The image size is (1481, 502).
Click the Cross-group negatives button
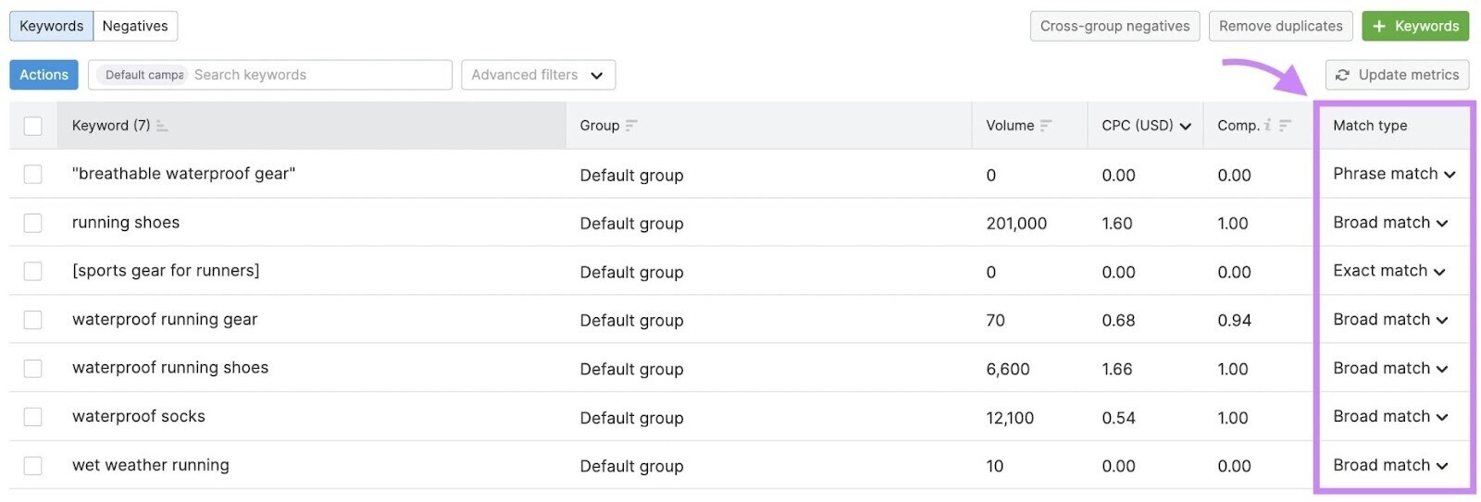[x=1114, y=26]
